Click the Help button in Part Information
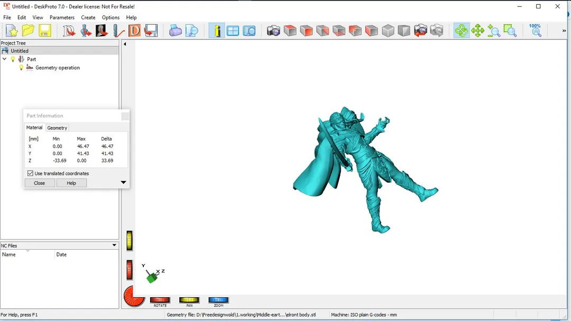The image size is (571, 321). pos(71,183)
